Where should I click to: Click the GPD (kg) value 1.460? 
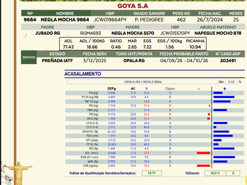click(x=111, y=119)
